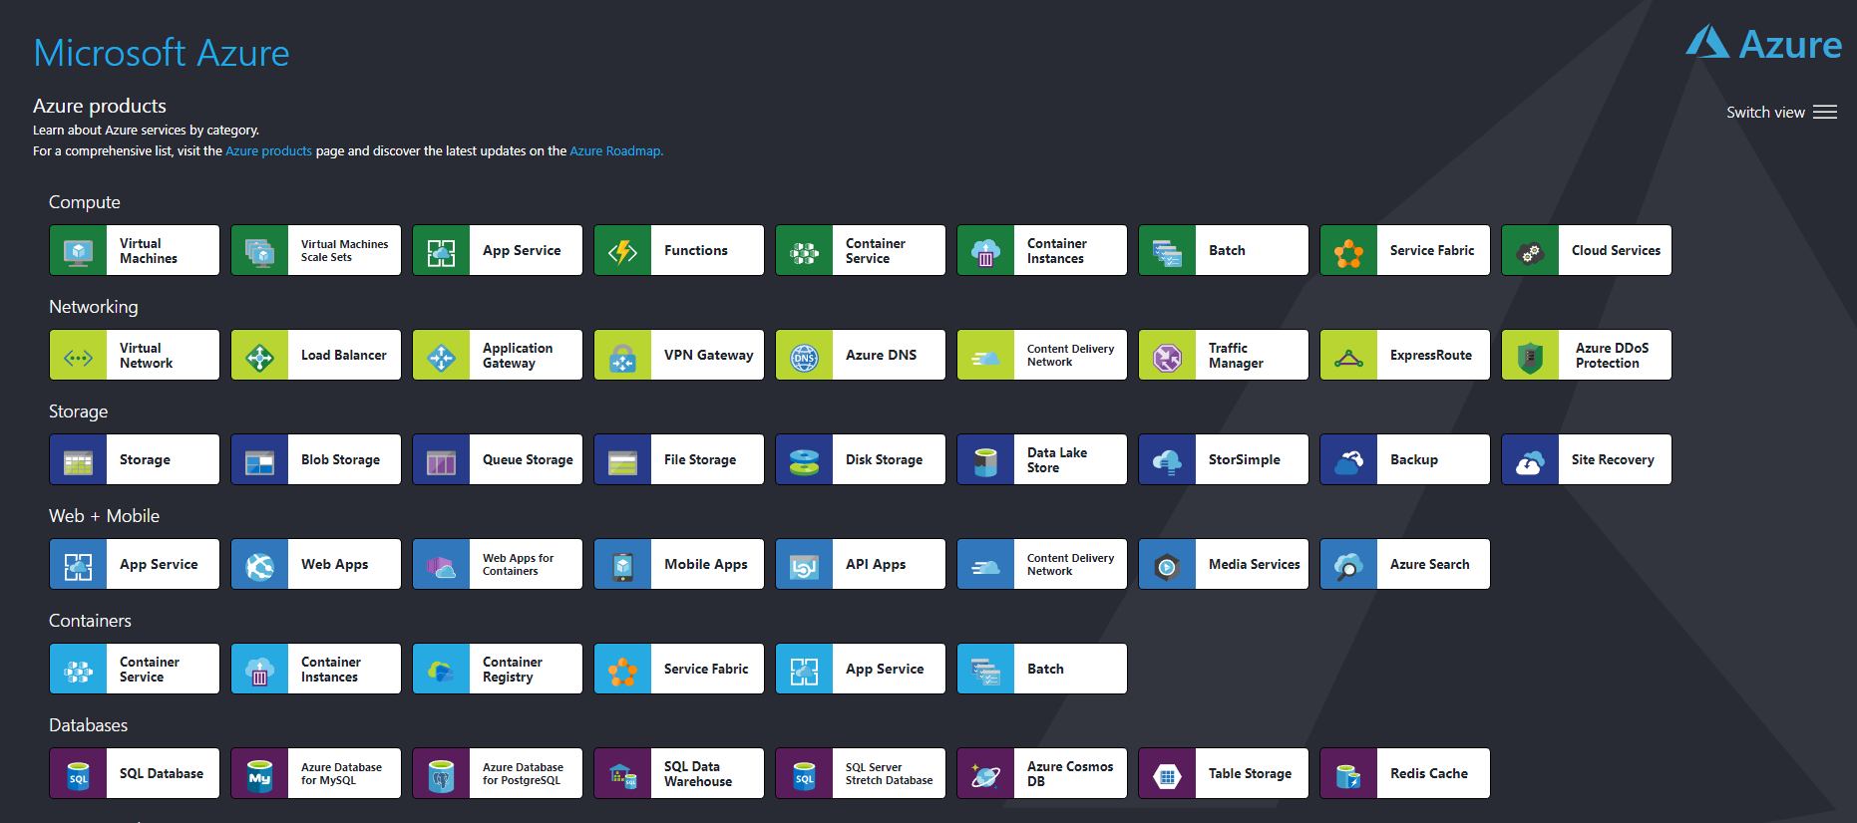This screenshot has width=1857, height=823.
Task: Open the Azure Database for PostgreSQL tile
Action: tap(498, 773)
